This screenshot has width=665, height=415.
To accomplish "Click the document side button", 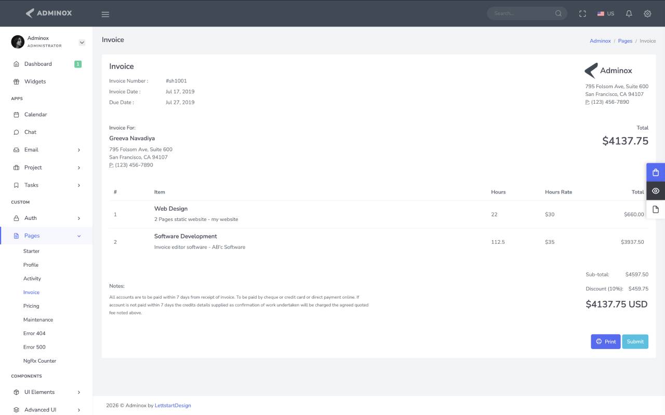I will coord(656,210).
